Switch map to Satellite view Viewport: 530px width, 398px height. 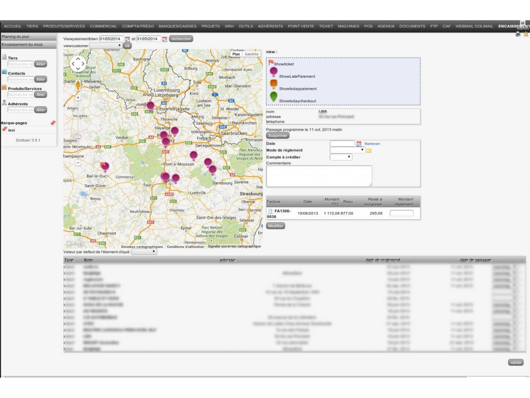[252, 54]
